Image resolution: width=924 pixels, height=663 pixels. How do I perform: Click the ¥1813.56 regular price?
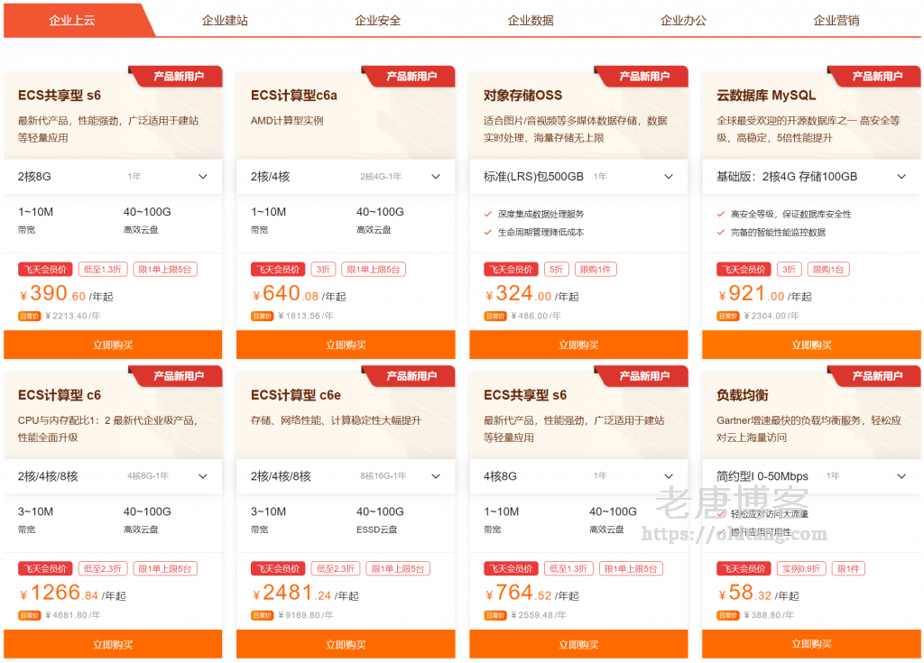click(x=305, y=316)
